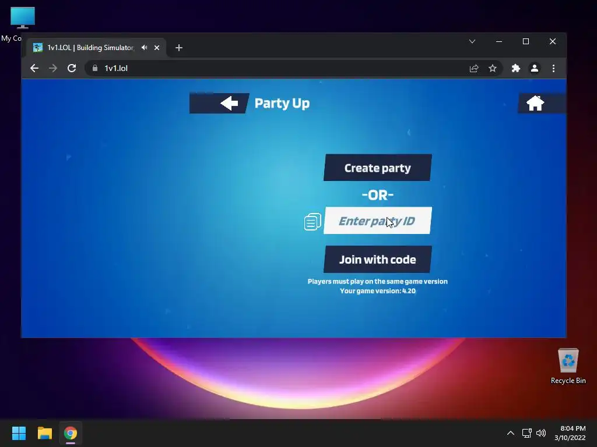This screenshot has width=597, height=447.
Task: Show hidden system tray icons
Action: [511, 433]
